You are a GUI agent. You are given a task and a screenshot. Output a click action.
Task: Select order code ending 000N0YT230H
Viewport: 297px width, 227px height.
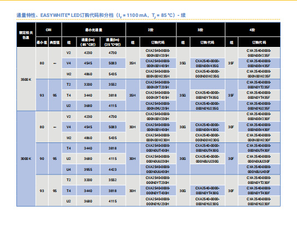(158, 180)
